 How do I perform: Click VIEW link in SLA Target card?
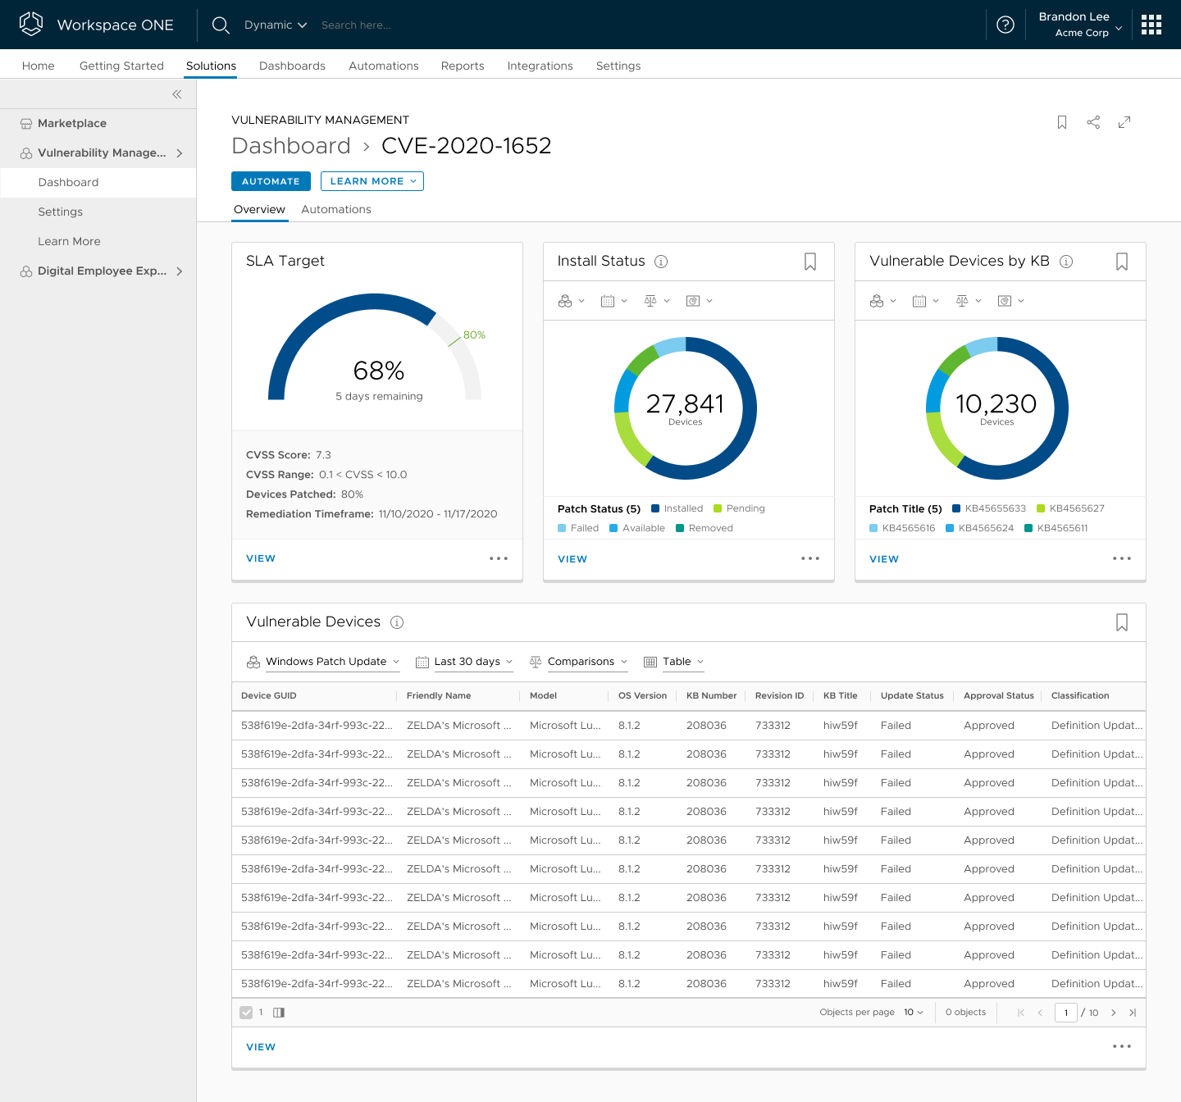click(261, 558)
